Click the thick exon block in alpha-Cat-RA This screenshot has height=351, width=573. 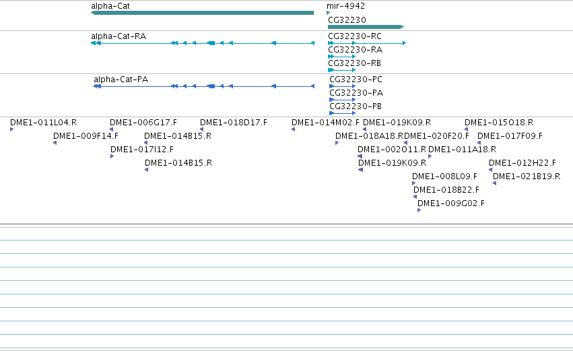click(x=211, y=43)
